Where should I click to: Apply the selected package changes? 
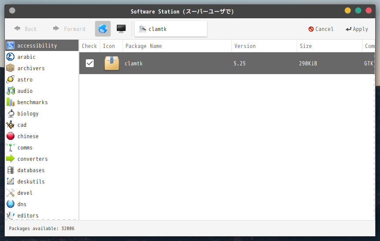357,29
